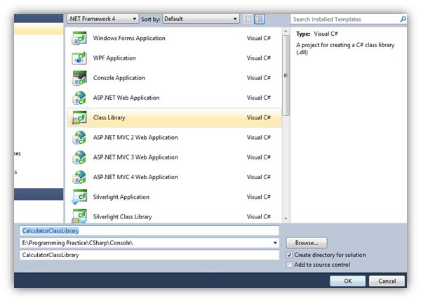Click Visual C# in the Silverlight Application row

coord(258,197)
